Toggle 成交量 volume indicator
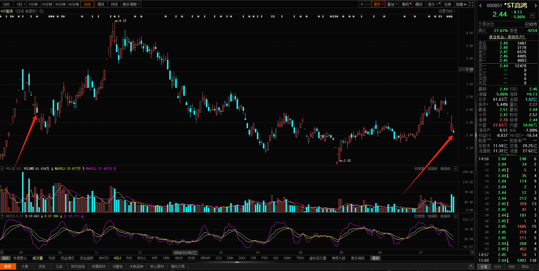Screen dimensions: 539x271 [38, 258]
